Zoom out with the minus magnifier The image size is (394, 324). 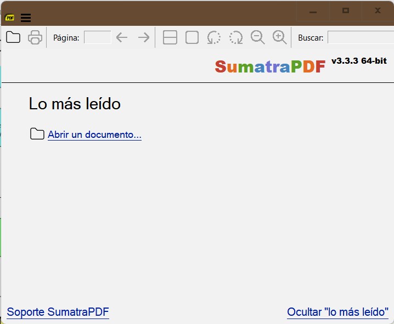pyautogui.click(x=258, y=37)
